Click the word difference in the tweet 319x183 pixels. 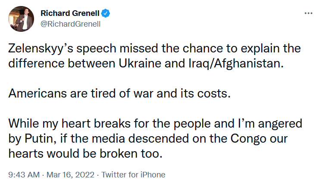point(36,63)
